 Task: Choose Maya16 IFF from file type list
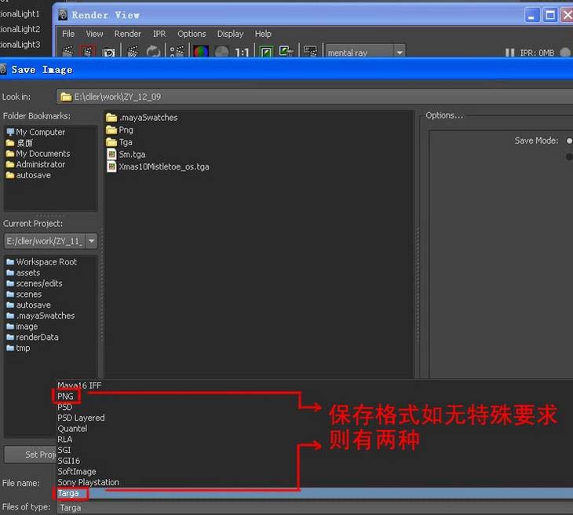[79, 385]
